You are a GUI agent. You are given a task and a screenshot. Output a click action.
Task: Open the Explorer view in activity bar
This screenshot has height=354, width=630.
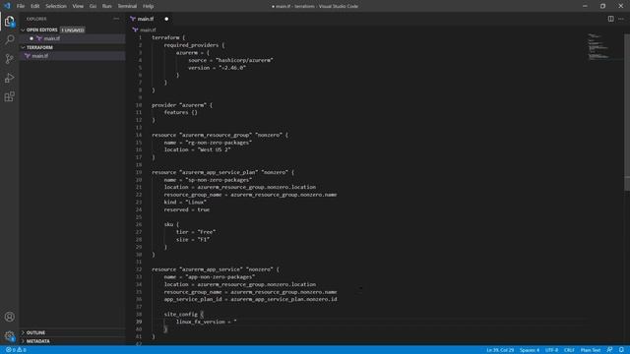tap(9, 21)
